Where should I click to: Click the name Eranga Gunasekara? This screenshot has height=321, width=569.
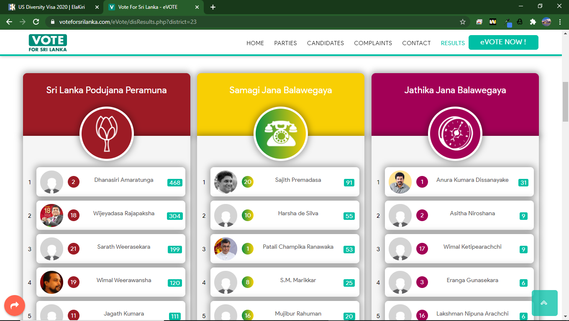point(472,280)
